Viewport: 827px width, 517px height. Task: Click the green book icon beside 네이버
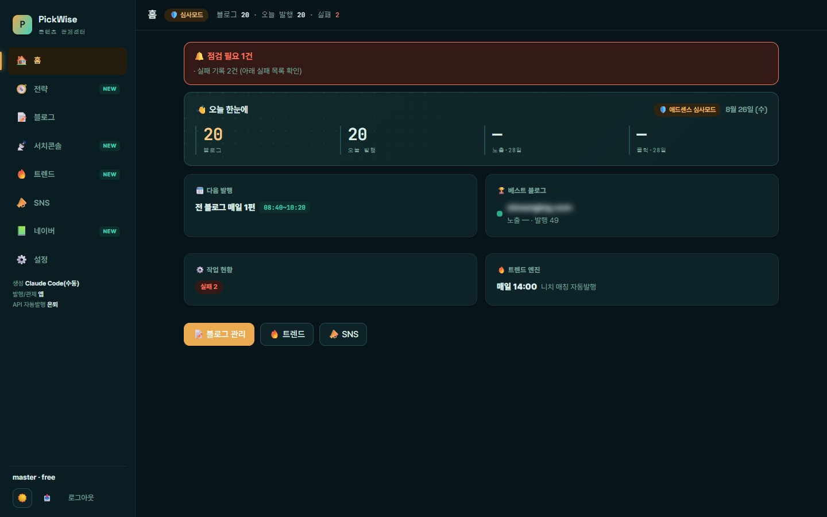(21, 231)
